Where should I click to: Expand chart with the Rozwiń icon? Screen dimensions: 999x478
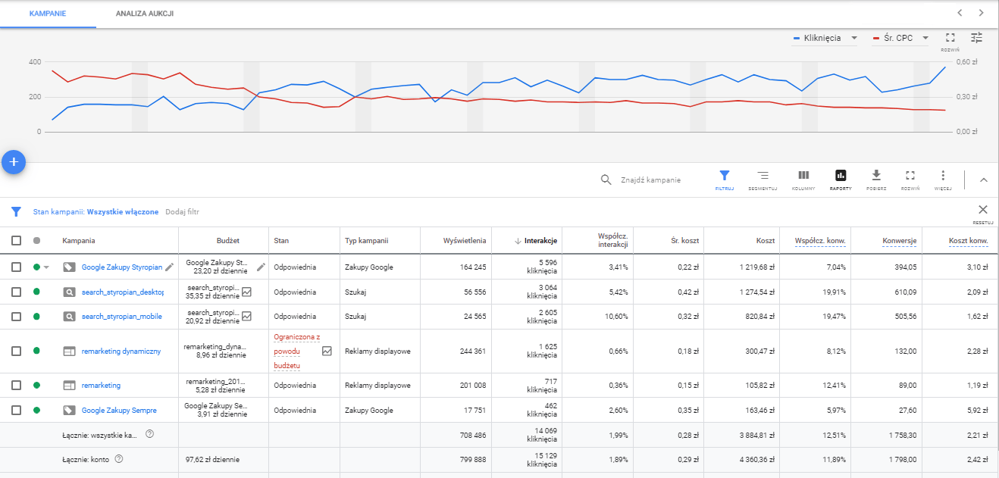tap(950, 38)
